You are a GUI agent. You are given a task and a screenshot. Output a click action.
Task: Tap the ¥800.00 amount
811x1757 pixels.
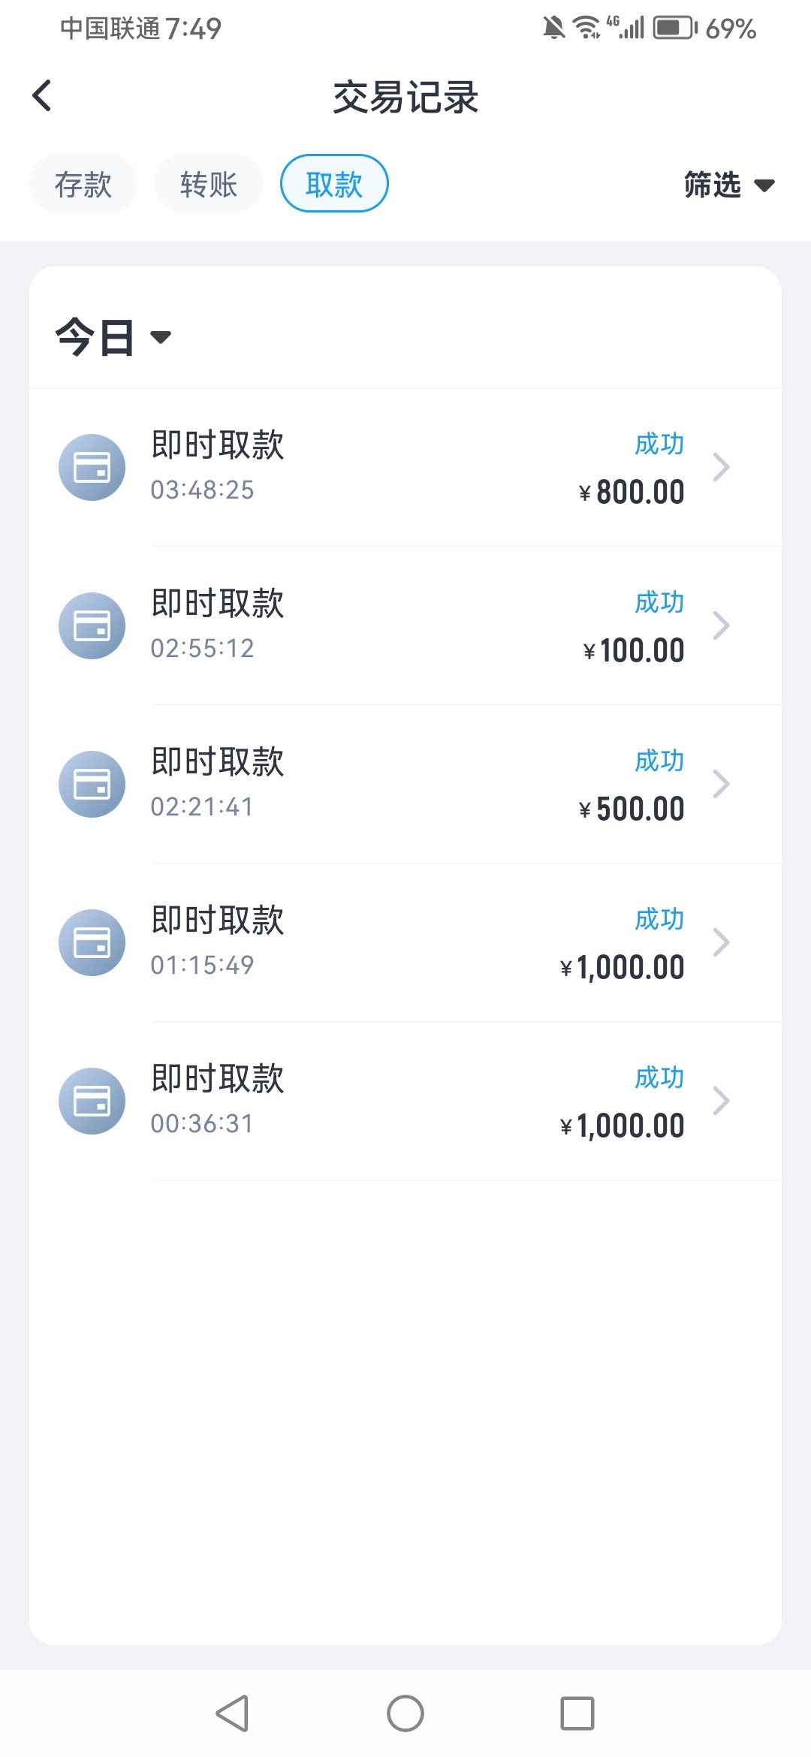632,493
